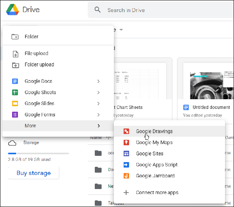The height and width of the screenshot is (207, 234).
Task: Click the 2.8 GB of 19 GB used text
Action: [x=29, y=159]
